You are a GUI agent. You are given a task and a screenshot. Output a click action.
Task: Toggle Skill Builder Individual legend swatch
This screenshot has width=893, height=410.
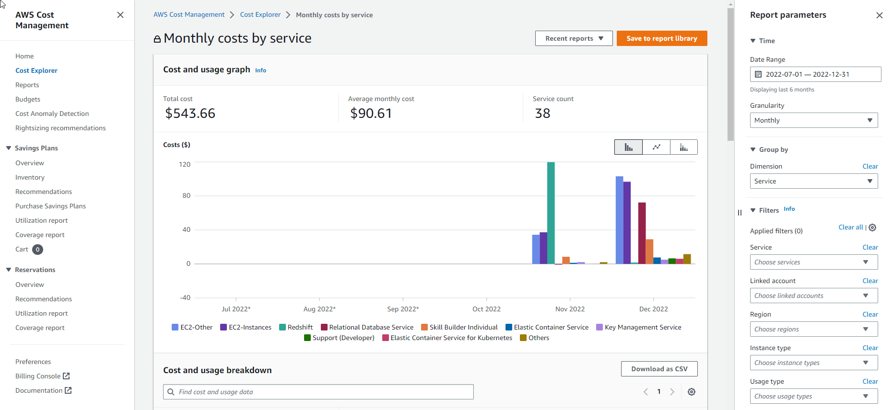coord(424,327)
